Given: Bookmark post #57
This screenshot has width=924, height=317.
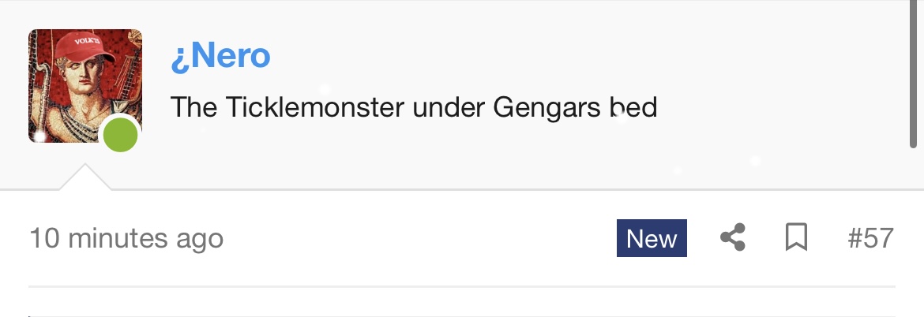Looking at the screenshot, I should (796, 237).
